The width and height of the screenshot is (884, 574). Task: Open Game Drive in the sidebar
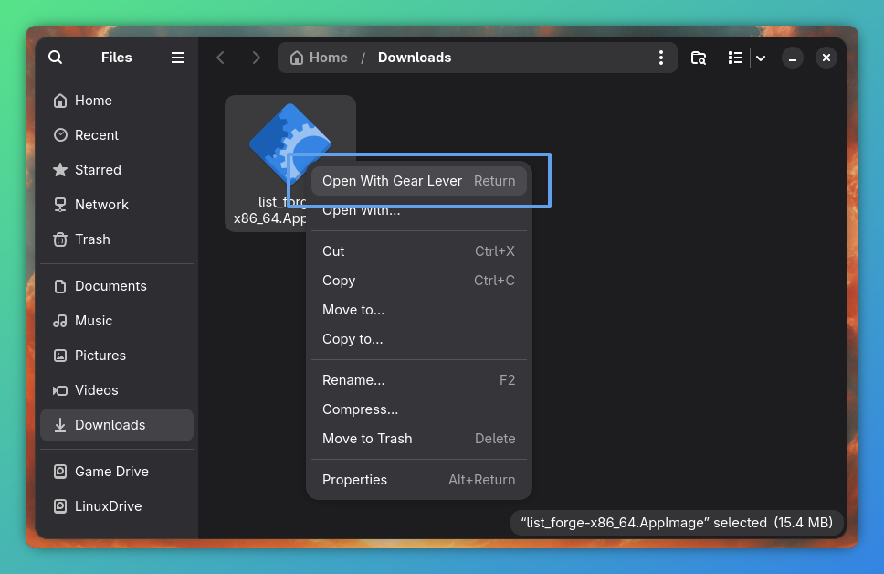117,472
